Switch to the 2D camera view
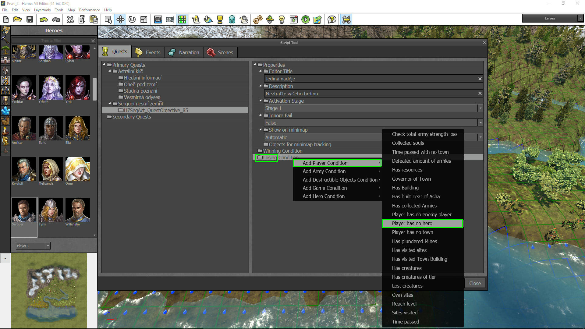This screenshot has width=585, height=329. 170,20
